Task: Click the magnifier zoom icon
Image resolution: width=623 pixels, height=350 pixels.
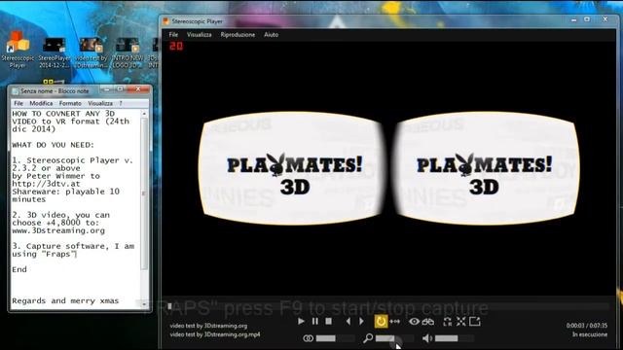Action: click(368, 338)
